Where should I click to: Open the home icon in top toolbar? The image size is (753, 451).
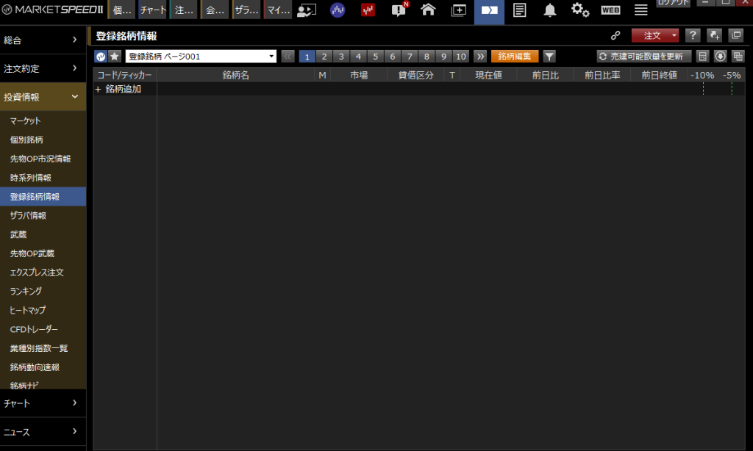click(x=428, y=10)
